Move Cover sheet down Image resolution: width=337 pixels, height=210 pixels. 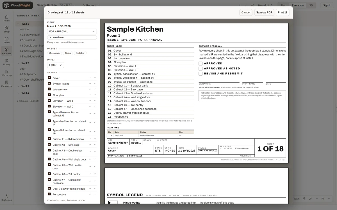(x=95, y=78)
